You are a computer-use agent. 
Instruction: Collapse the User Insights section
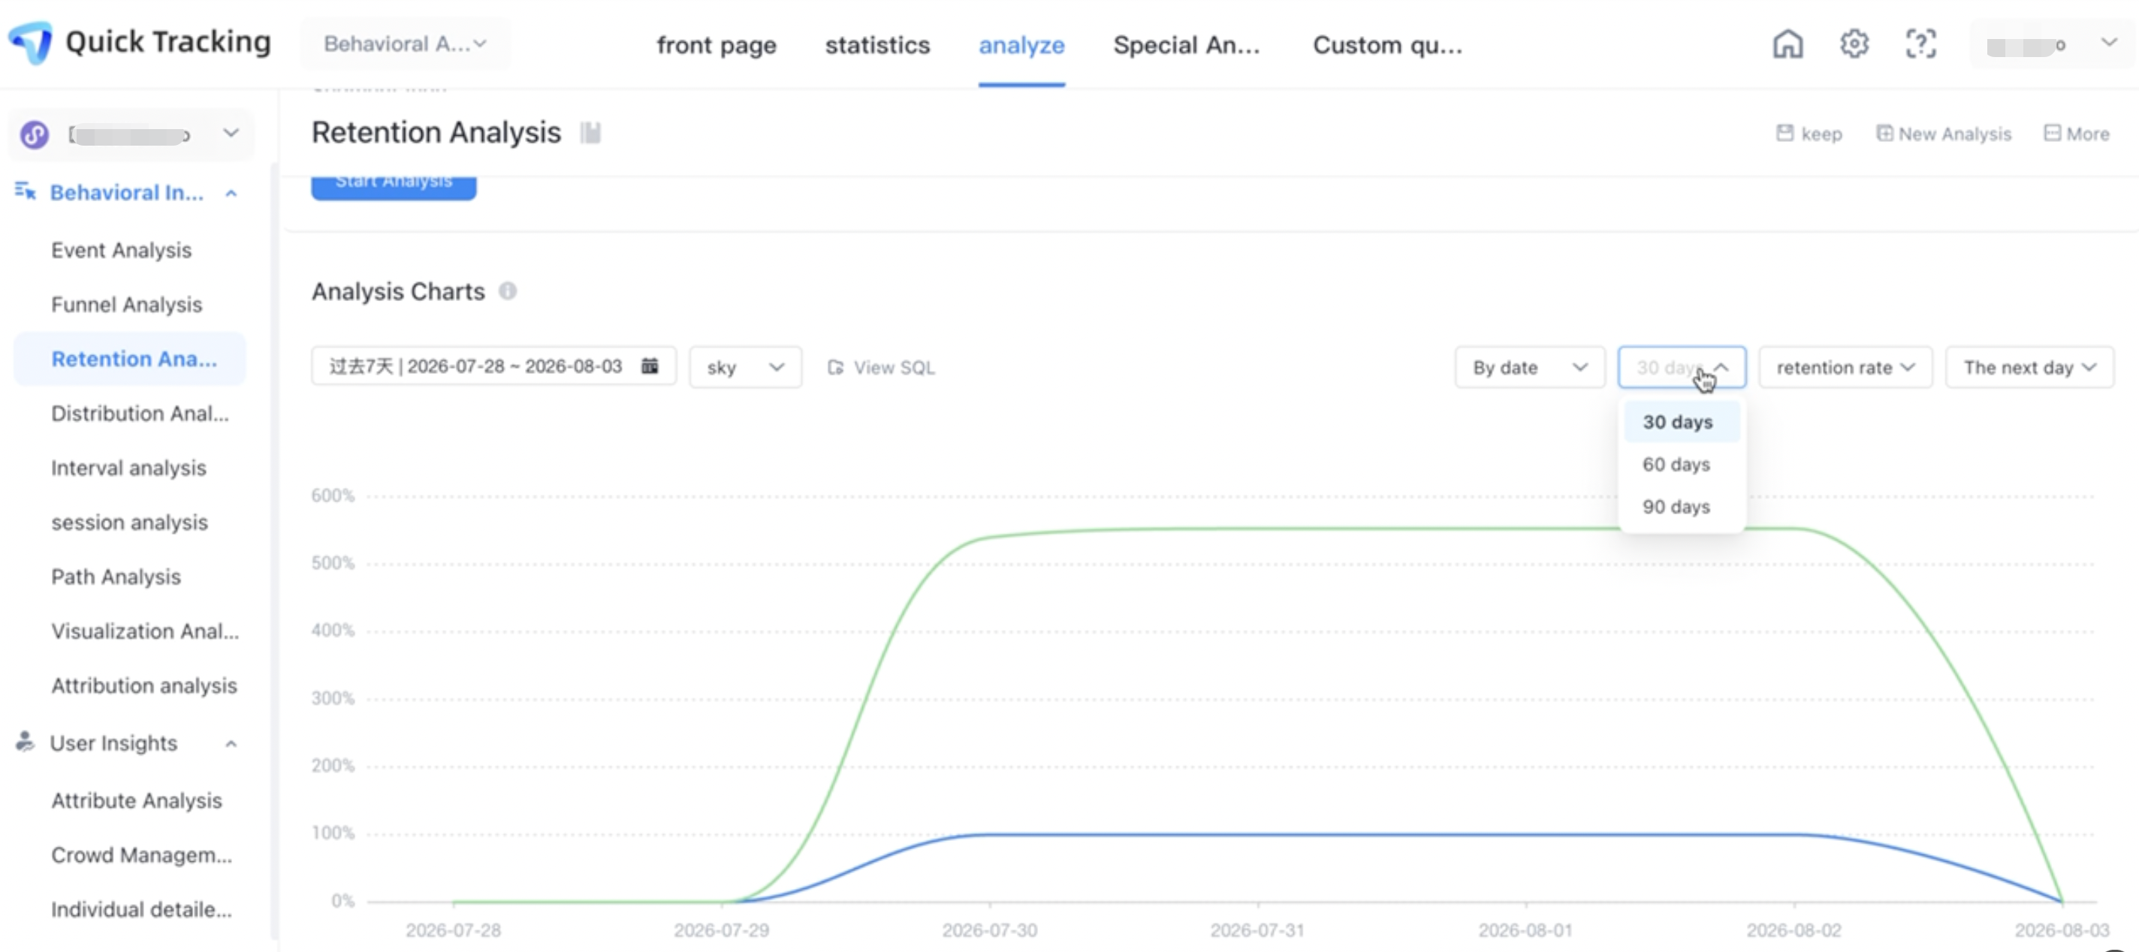[231, 743]
